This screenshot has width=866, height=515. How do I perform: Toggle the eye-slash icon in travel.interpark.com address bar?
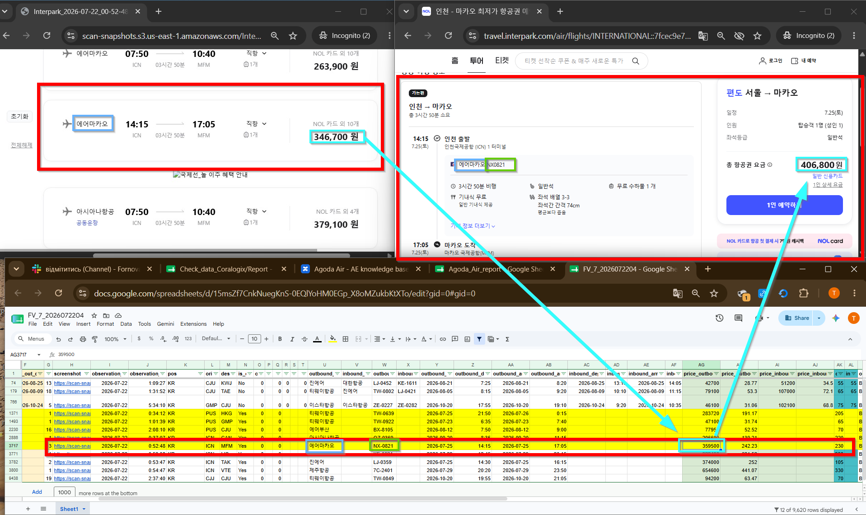tap(739, 36)
